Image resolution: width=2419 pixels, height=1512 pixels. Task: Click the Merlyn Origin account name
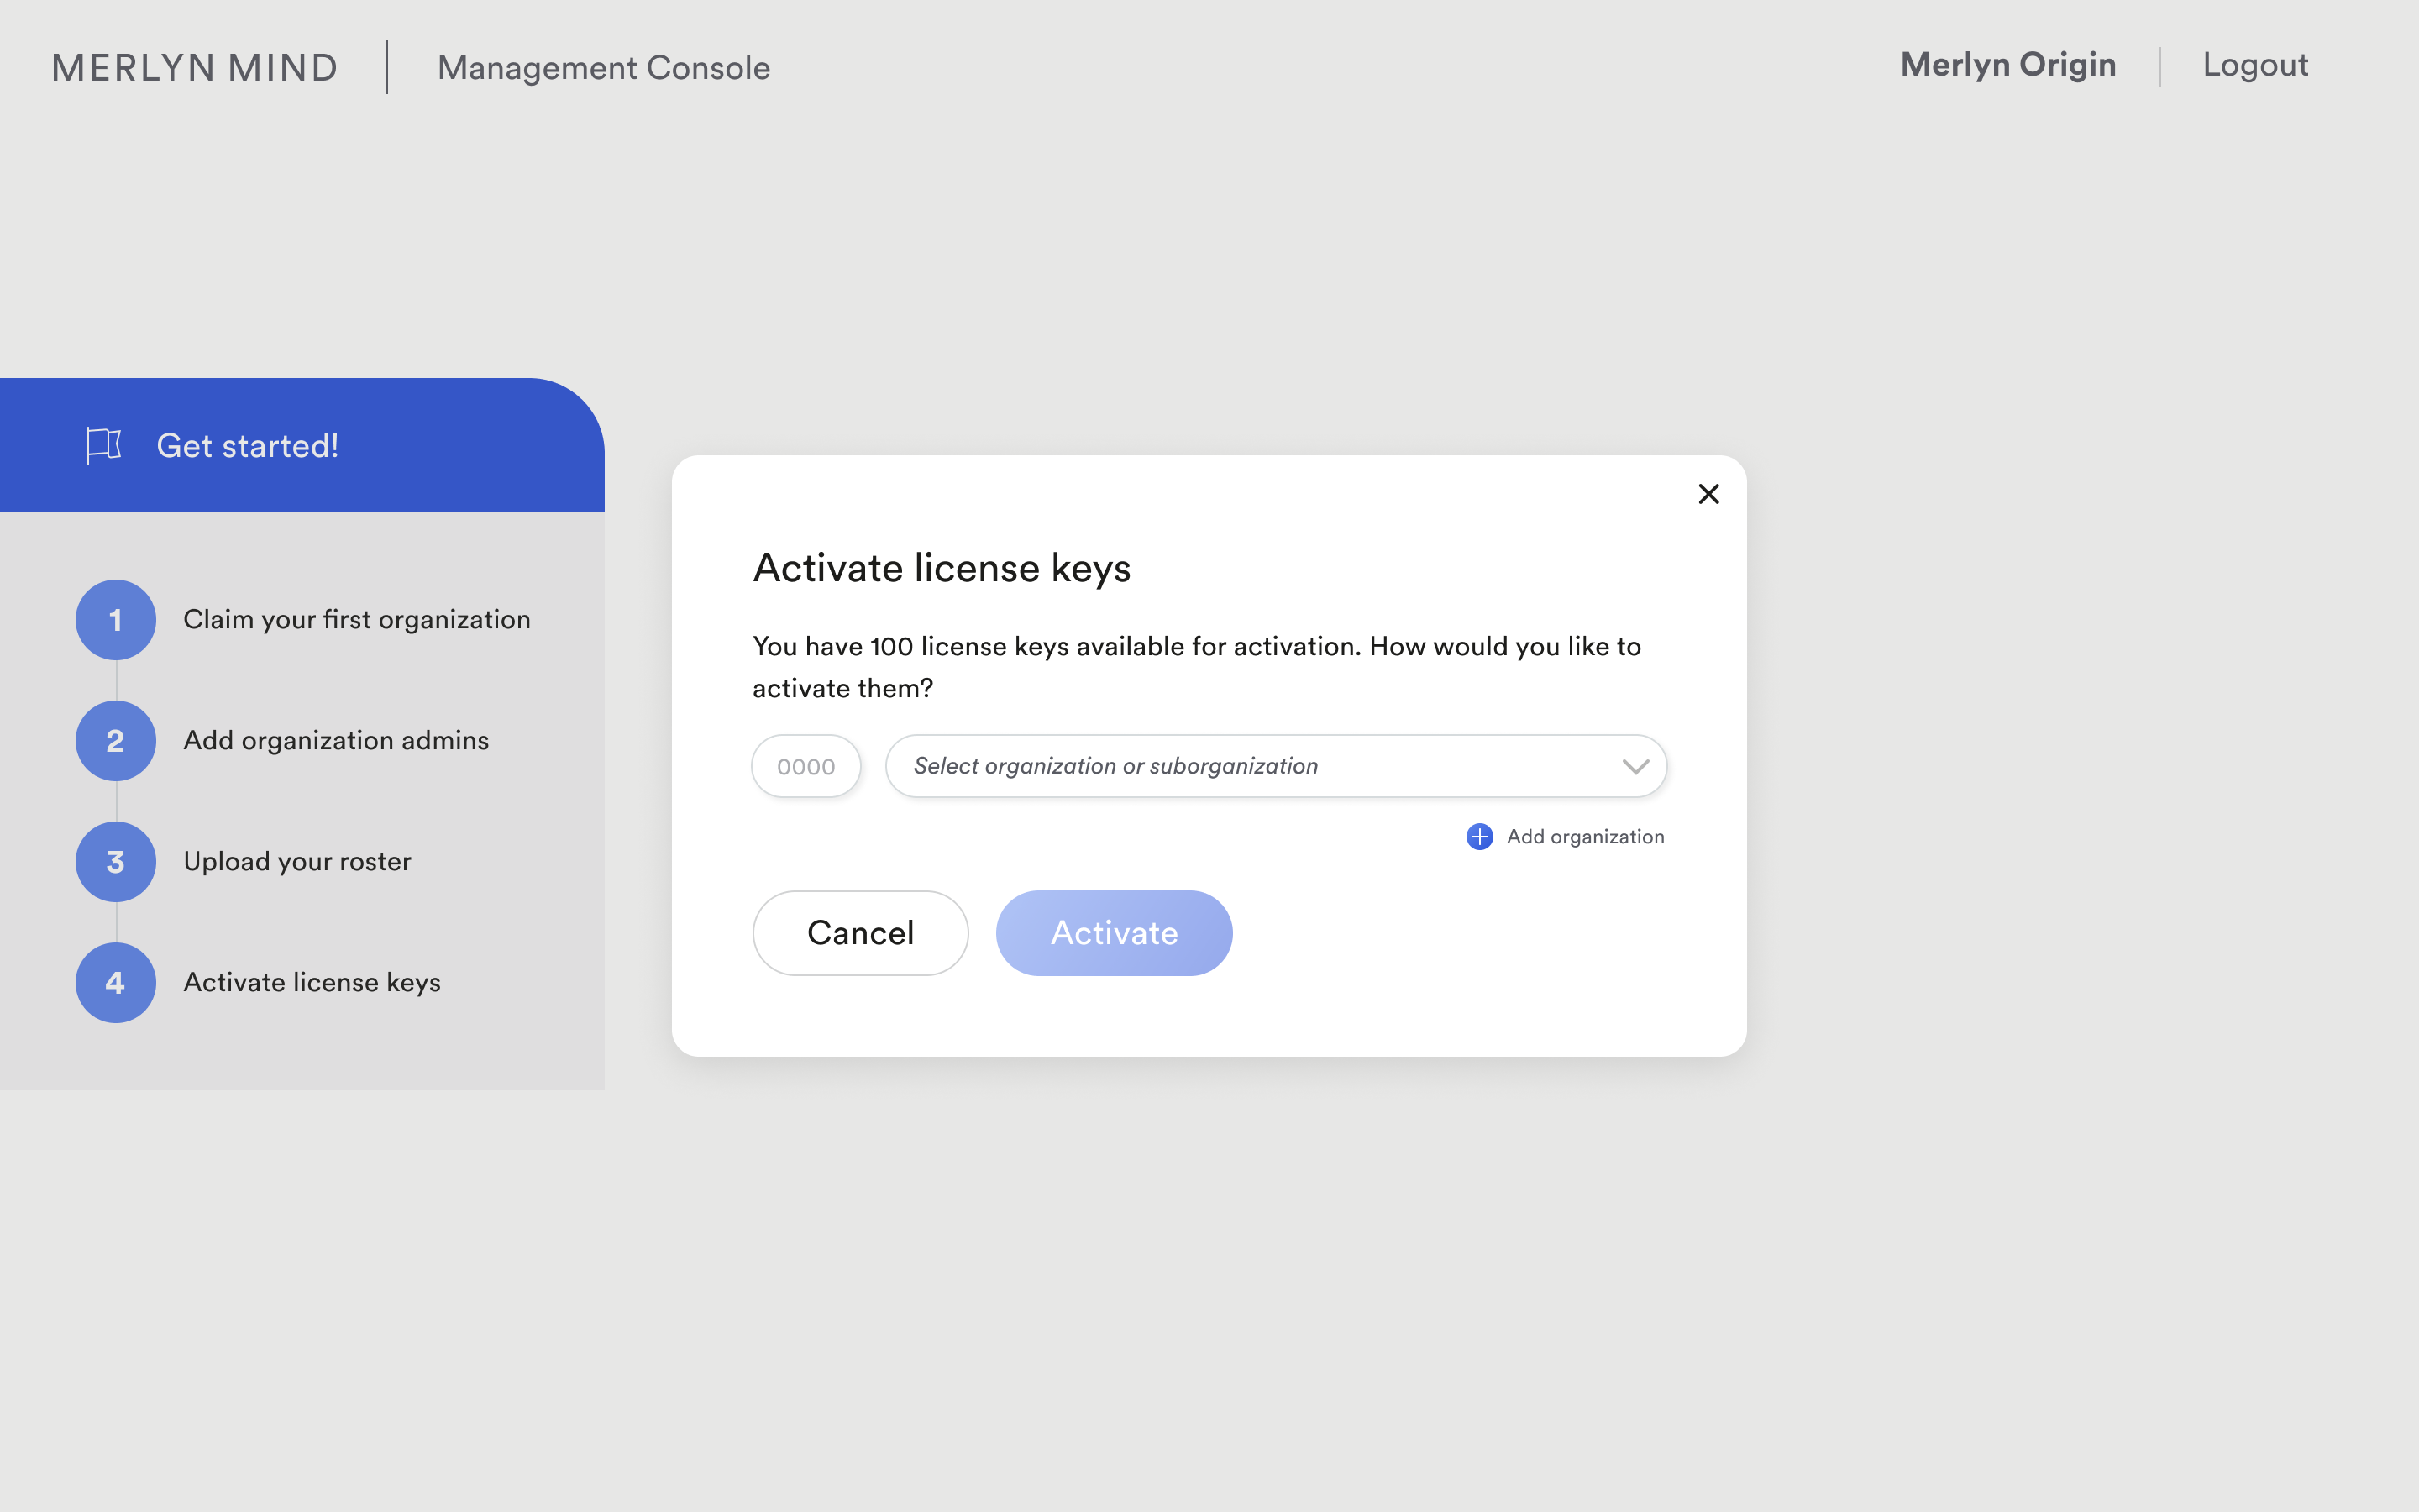coord(2007,65)
